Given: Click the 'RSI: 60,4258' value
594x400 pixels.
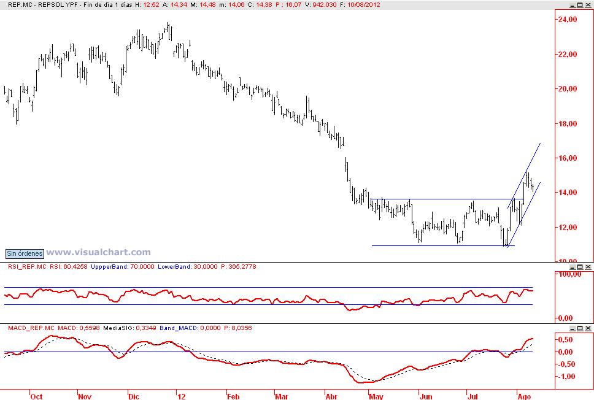Looking at the screenshot, I should [68, 267].
